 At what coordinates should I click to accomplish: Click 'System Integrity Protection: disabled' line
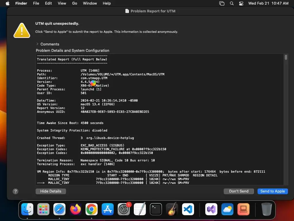(x=72, y=130)
